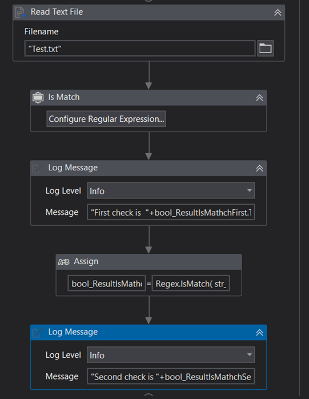Select the Assign activity title bar

(x=149, y=262)
